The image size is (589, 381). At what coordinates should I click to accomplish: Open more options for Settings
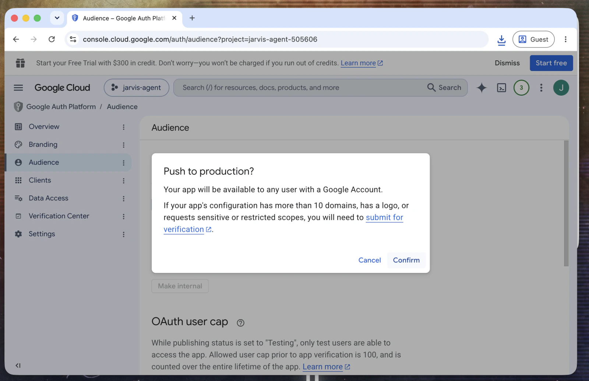124,234
